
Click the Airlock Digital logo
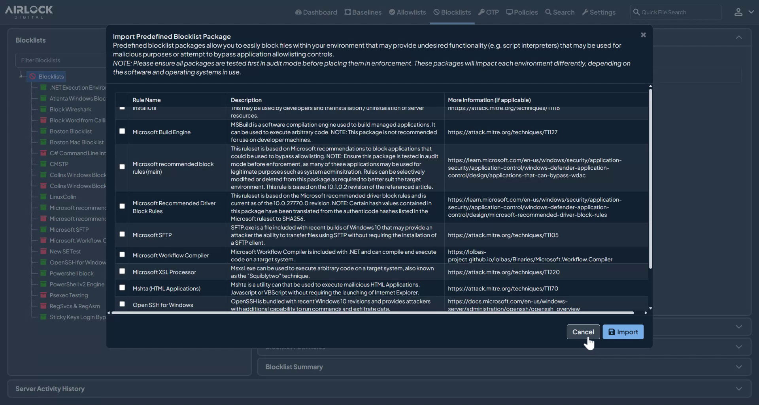[28, 11]
